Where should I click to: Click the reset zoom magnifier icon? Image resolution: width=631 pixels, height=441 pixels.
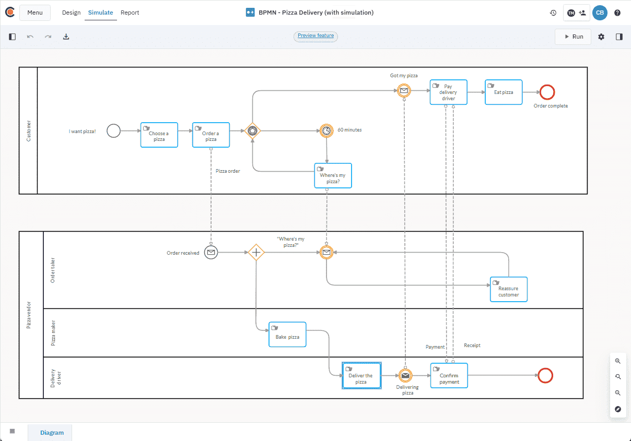(x=618, y=377)
